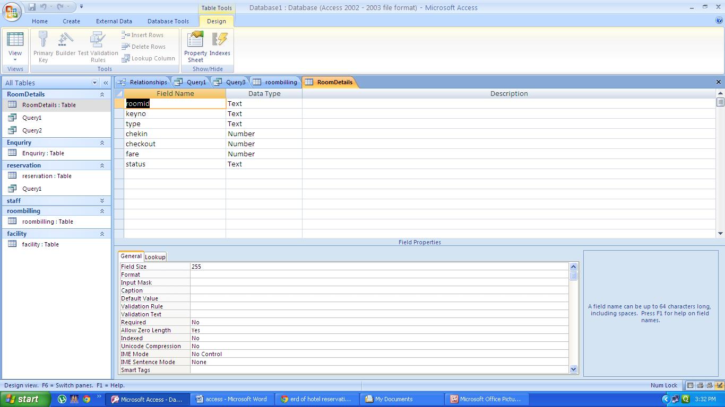Click the Field Name column header
The image size is (725, 407).
[x=175, y=93]
